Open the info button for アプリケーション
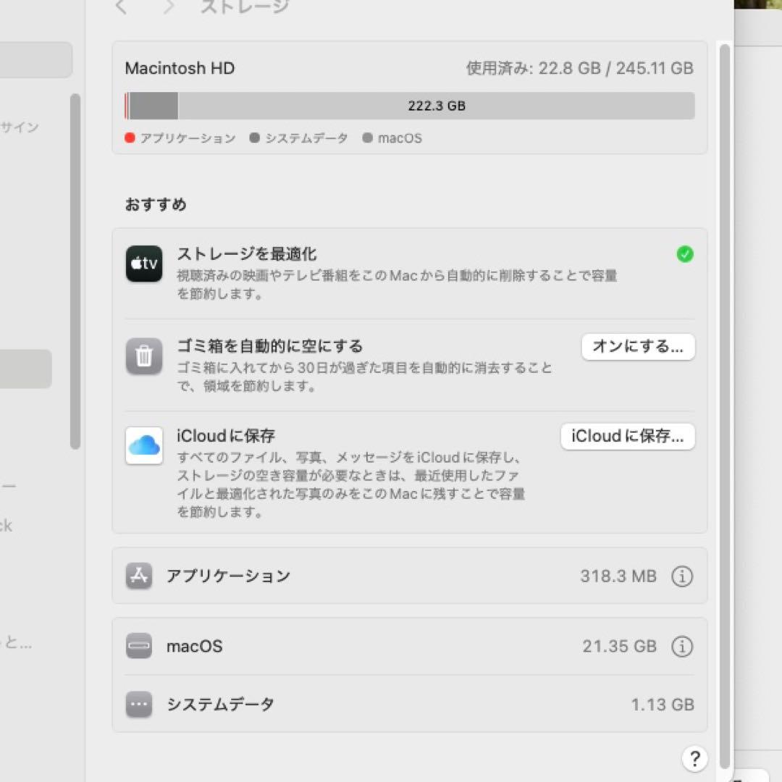This screenshot has width=782, height=782. pyautogui.click(x=682, y=576)
